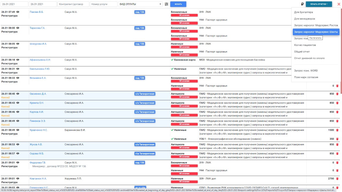Delete Седова М.Б. service row

[337, 154]
